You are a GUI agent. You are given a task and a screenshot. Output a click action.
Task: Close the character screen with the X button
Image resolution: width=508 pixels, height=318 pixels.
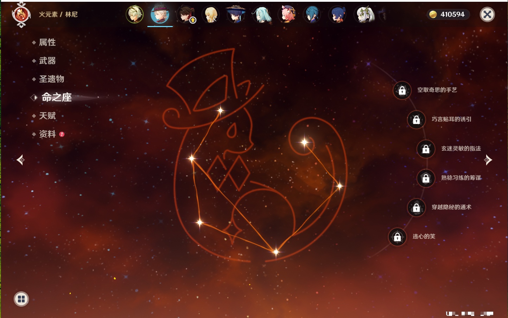[x=487, y=14]
